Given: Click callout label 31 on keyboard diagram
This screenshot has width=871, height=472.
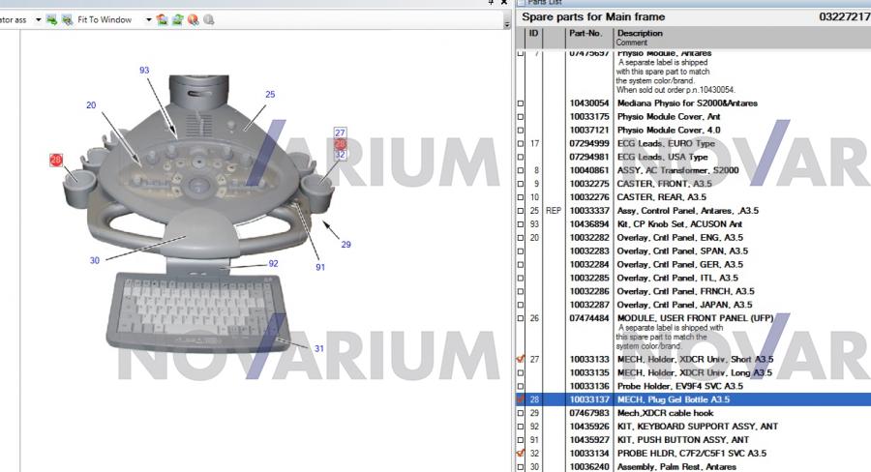Looking at the screenshot, I should point(319,348).
